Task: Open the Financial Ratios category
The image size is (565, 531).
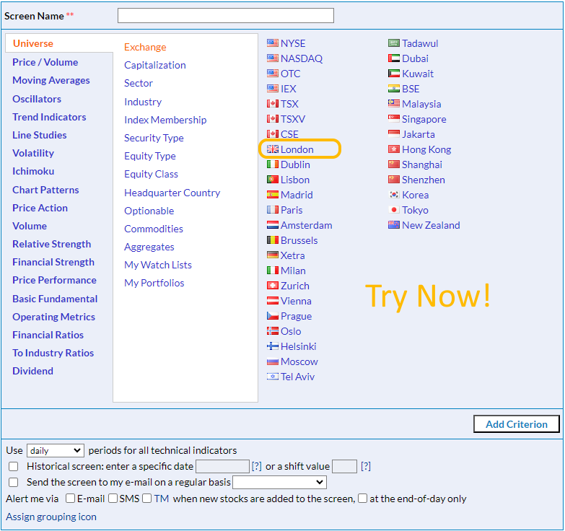Action: tap(48, 335)
